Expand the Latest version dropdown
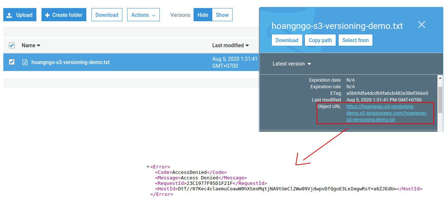Viewport: 447px width, 205px height. [x=292, y=64]
